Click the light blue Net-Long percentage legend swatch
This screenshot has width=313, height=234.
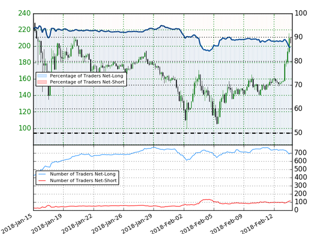(x=42, y=76)
